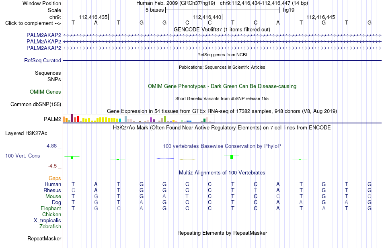Click the Mouse alignment row label

(x=53, y=197)
